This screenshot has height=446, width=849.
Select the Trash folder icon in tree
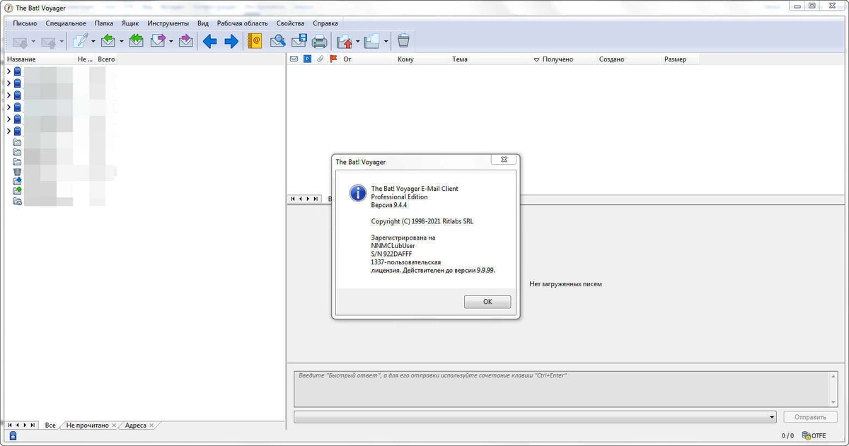pyautogui.click(x=18, y=172)
